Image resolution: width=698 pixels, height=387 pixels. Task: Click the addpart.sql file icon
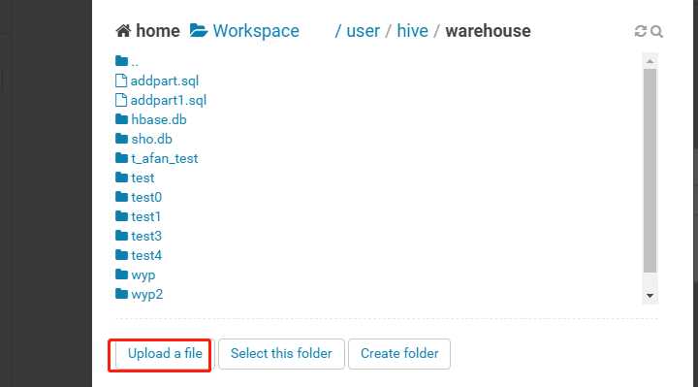pyautogui.click(x=120, y=81)
